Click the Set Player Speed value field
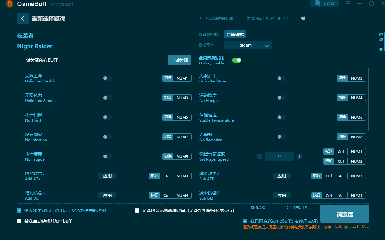This screenshot has height=240, width=385. pyautogui.click(x=279, y=156)
